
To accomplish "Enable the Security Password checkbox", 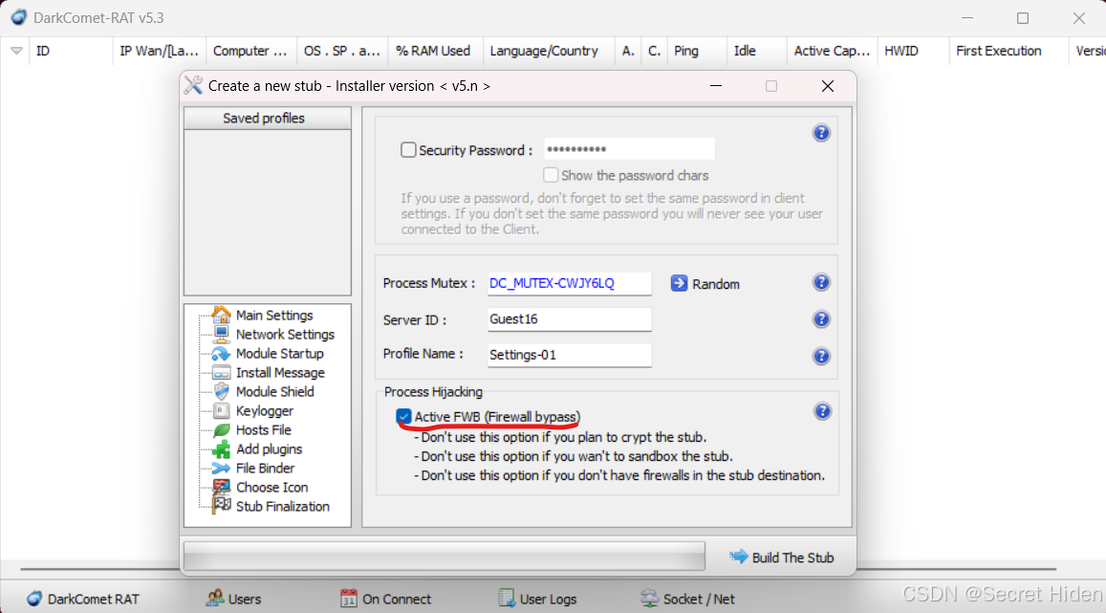I will (408, 149).
